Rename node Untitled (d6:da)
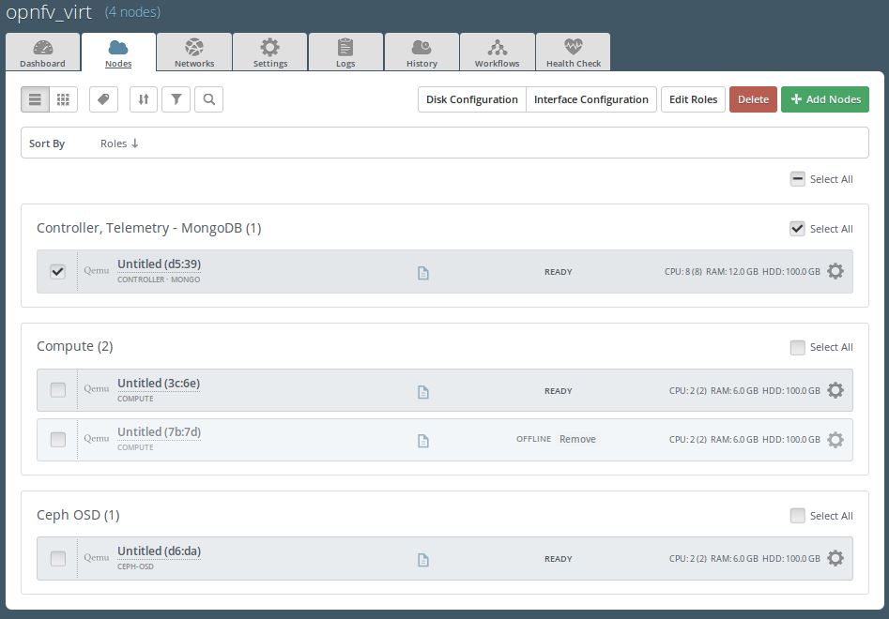Viewport: 889px width, 619px height. [x=159, y=551]
